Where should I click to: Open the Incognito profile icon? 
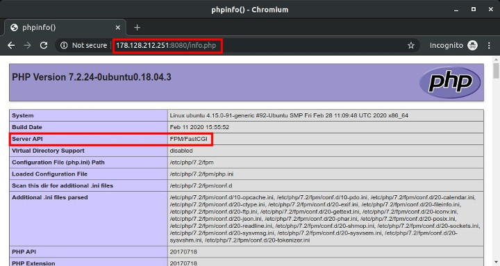click(x=473, y=45)
